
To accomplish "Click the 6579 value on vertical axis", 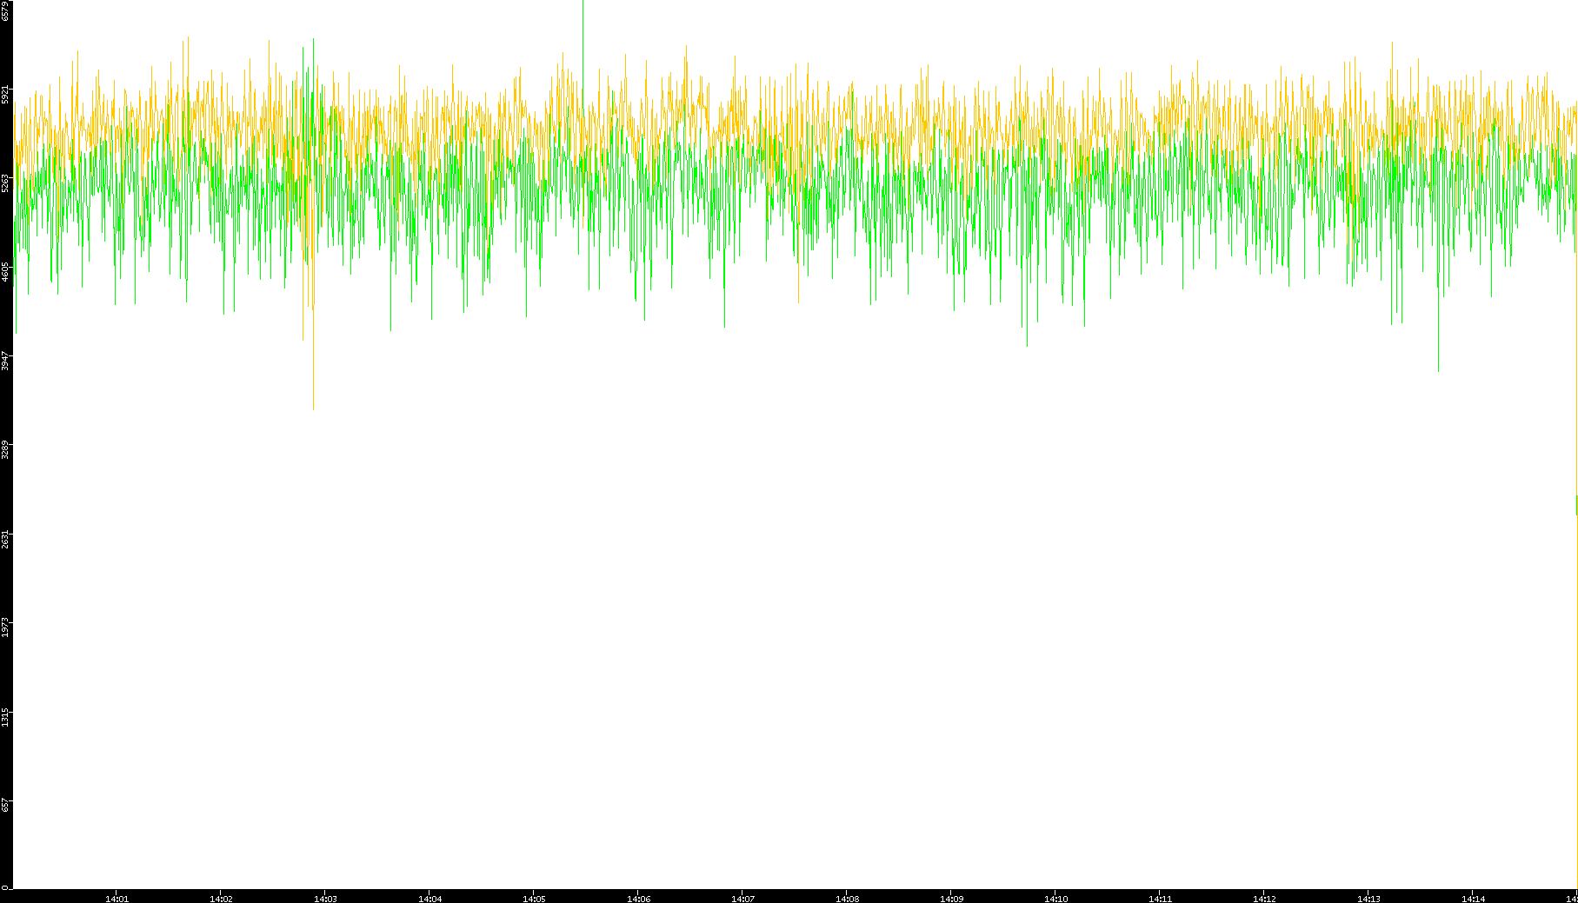I will click(x=6, y=10).
